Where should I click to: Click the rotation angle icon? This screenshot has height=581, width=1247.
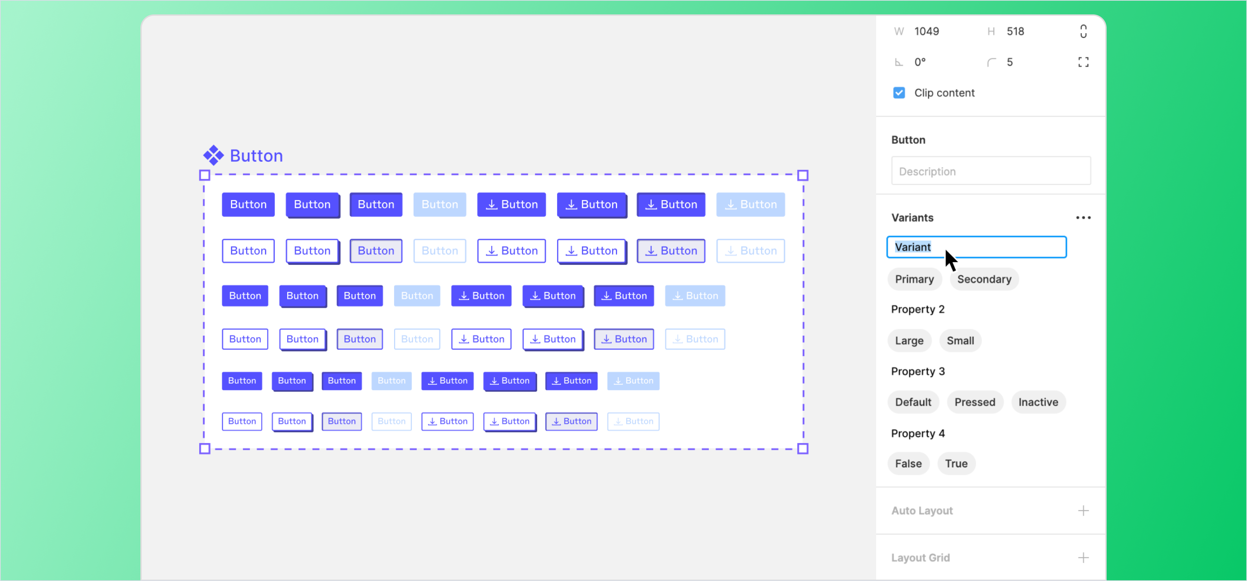pos(899,61)
